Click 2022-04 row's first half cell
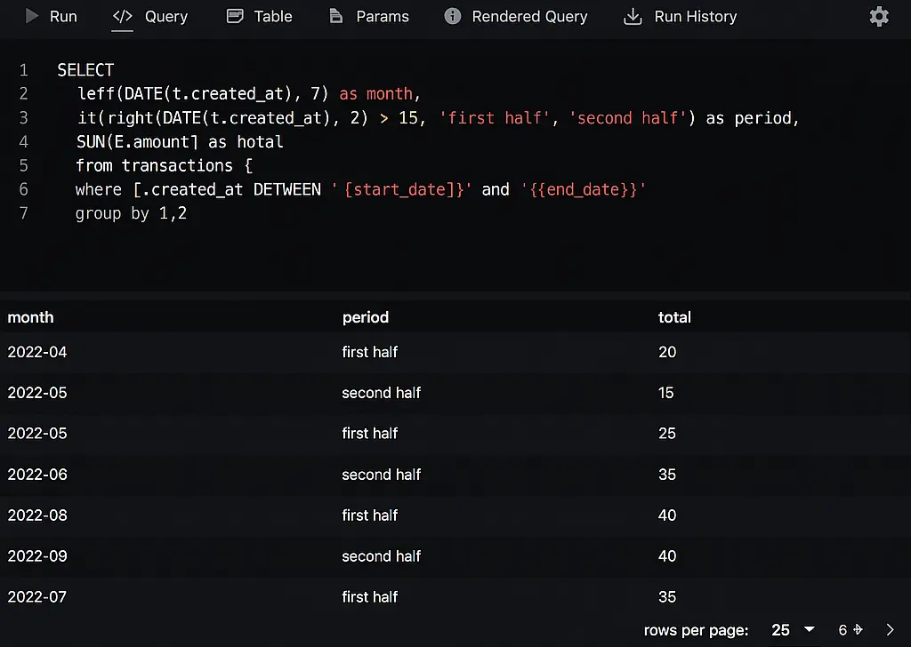Image resolution: width=911 pixels, height=647 pixels. (369, 352)
